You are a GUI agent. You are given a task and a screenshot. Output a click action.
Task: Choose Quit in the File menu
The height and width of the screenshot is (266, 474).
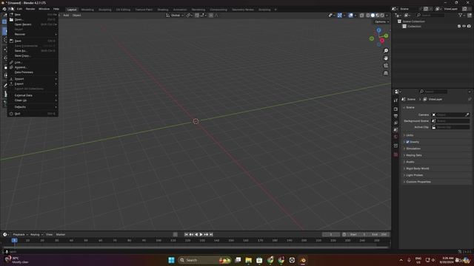[33, 114]
